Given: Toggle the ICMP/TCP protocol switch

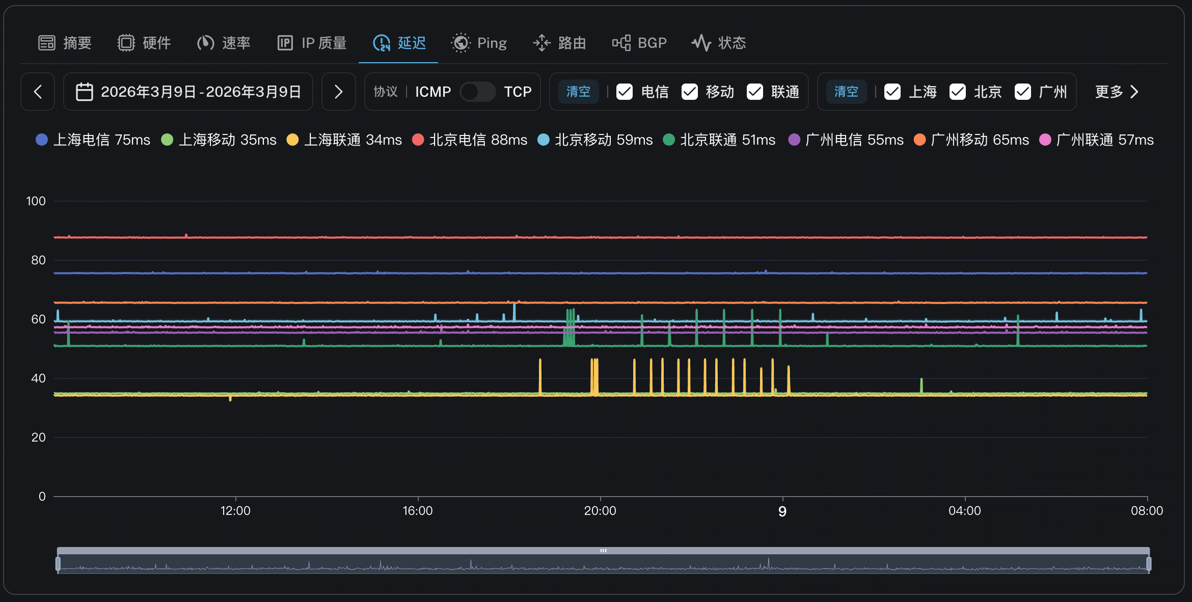Looking at the screenshot, I should [x=477, y=92].
